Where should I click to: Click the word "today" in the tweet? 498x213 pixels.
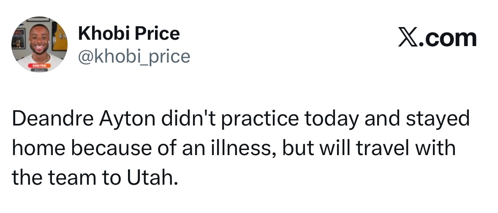coord(332,120)
